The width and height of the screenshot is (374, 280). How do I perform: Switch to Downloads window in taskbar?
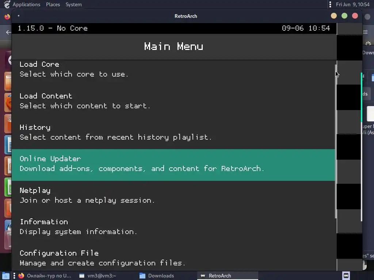pos(157,276)
